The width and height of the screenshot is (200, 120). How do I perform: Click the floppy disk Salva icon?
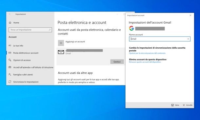172,105
